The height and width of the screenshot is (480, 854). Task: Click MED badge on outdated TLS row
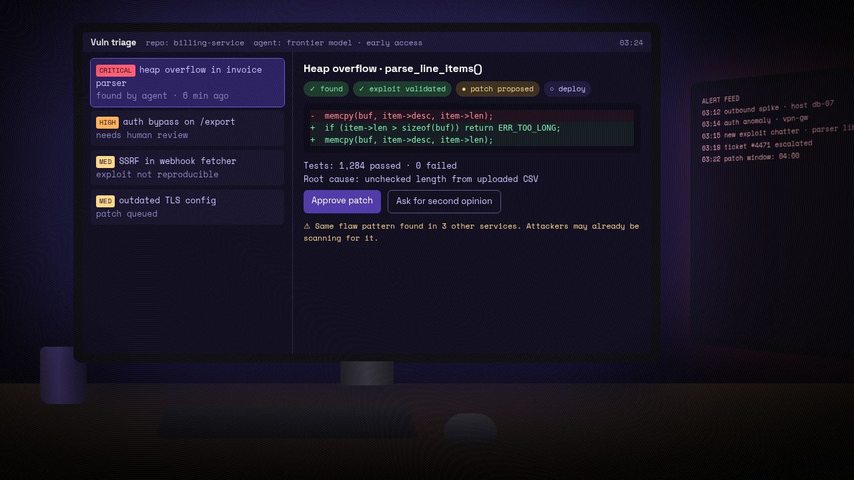click(105, 201)
